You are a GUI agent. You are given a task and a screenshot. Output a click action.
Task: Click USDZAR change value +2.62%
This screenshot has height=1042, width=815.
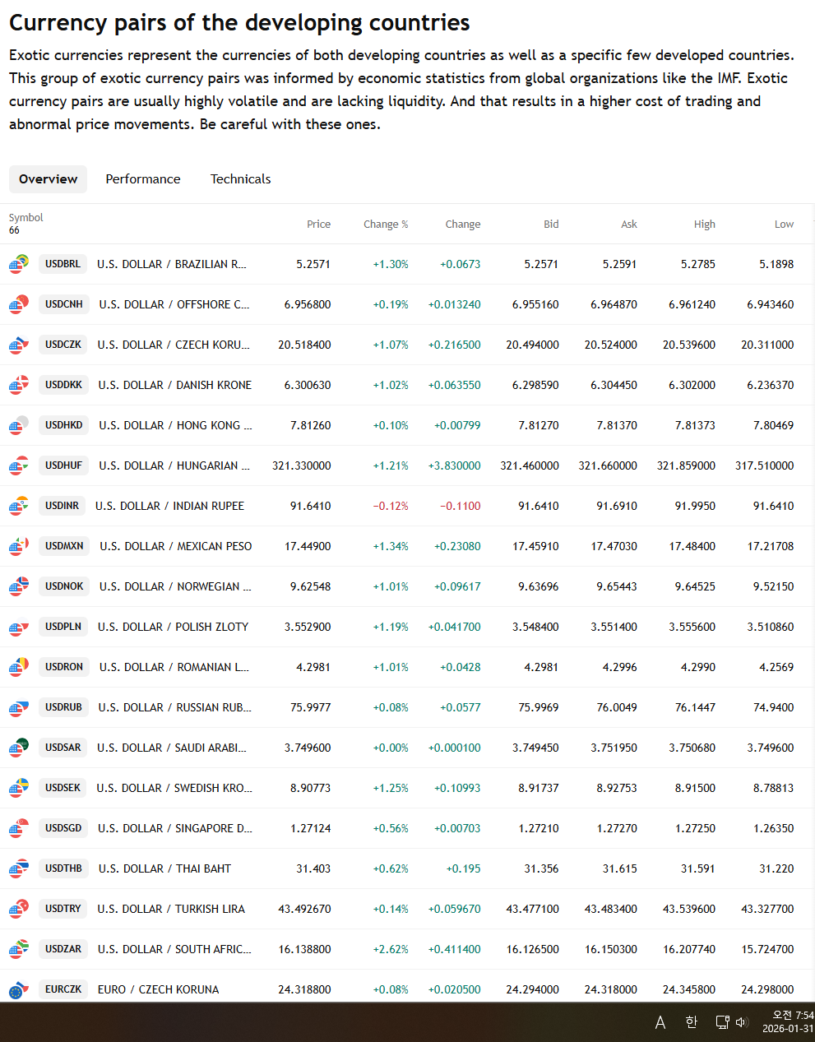391,949
